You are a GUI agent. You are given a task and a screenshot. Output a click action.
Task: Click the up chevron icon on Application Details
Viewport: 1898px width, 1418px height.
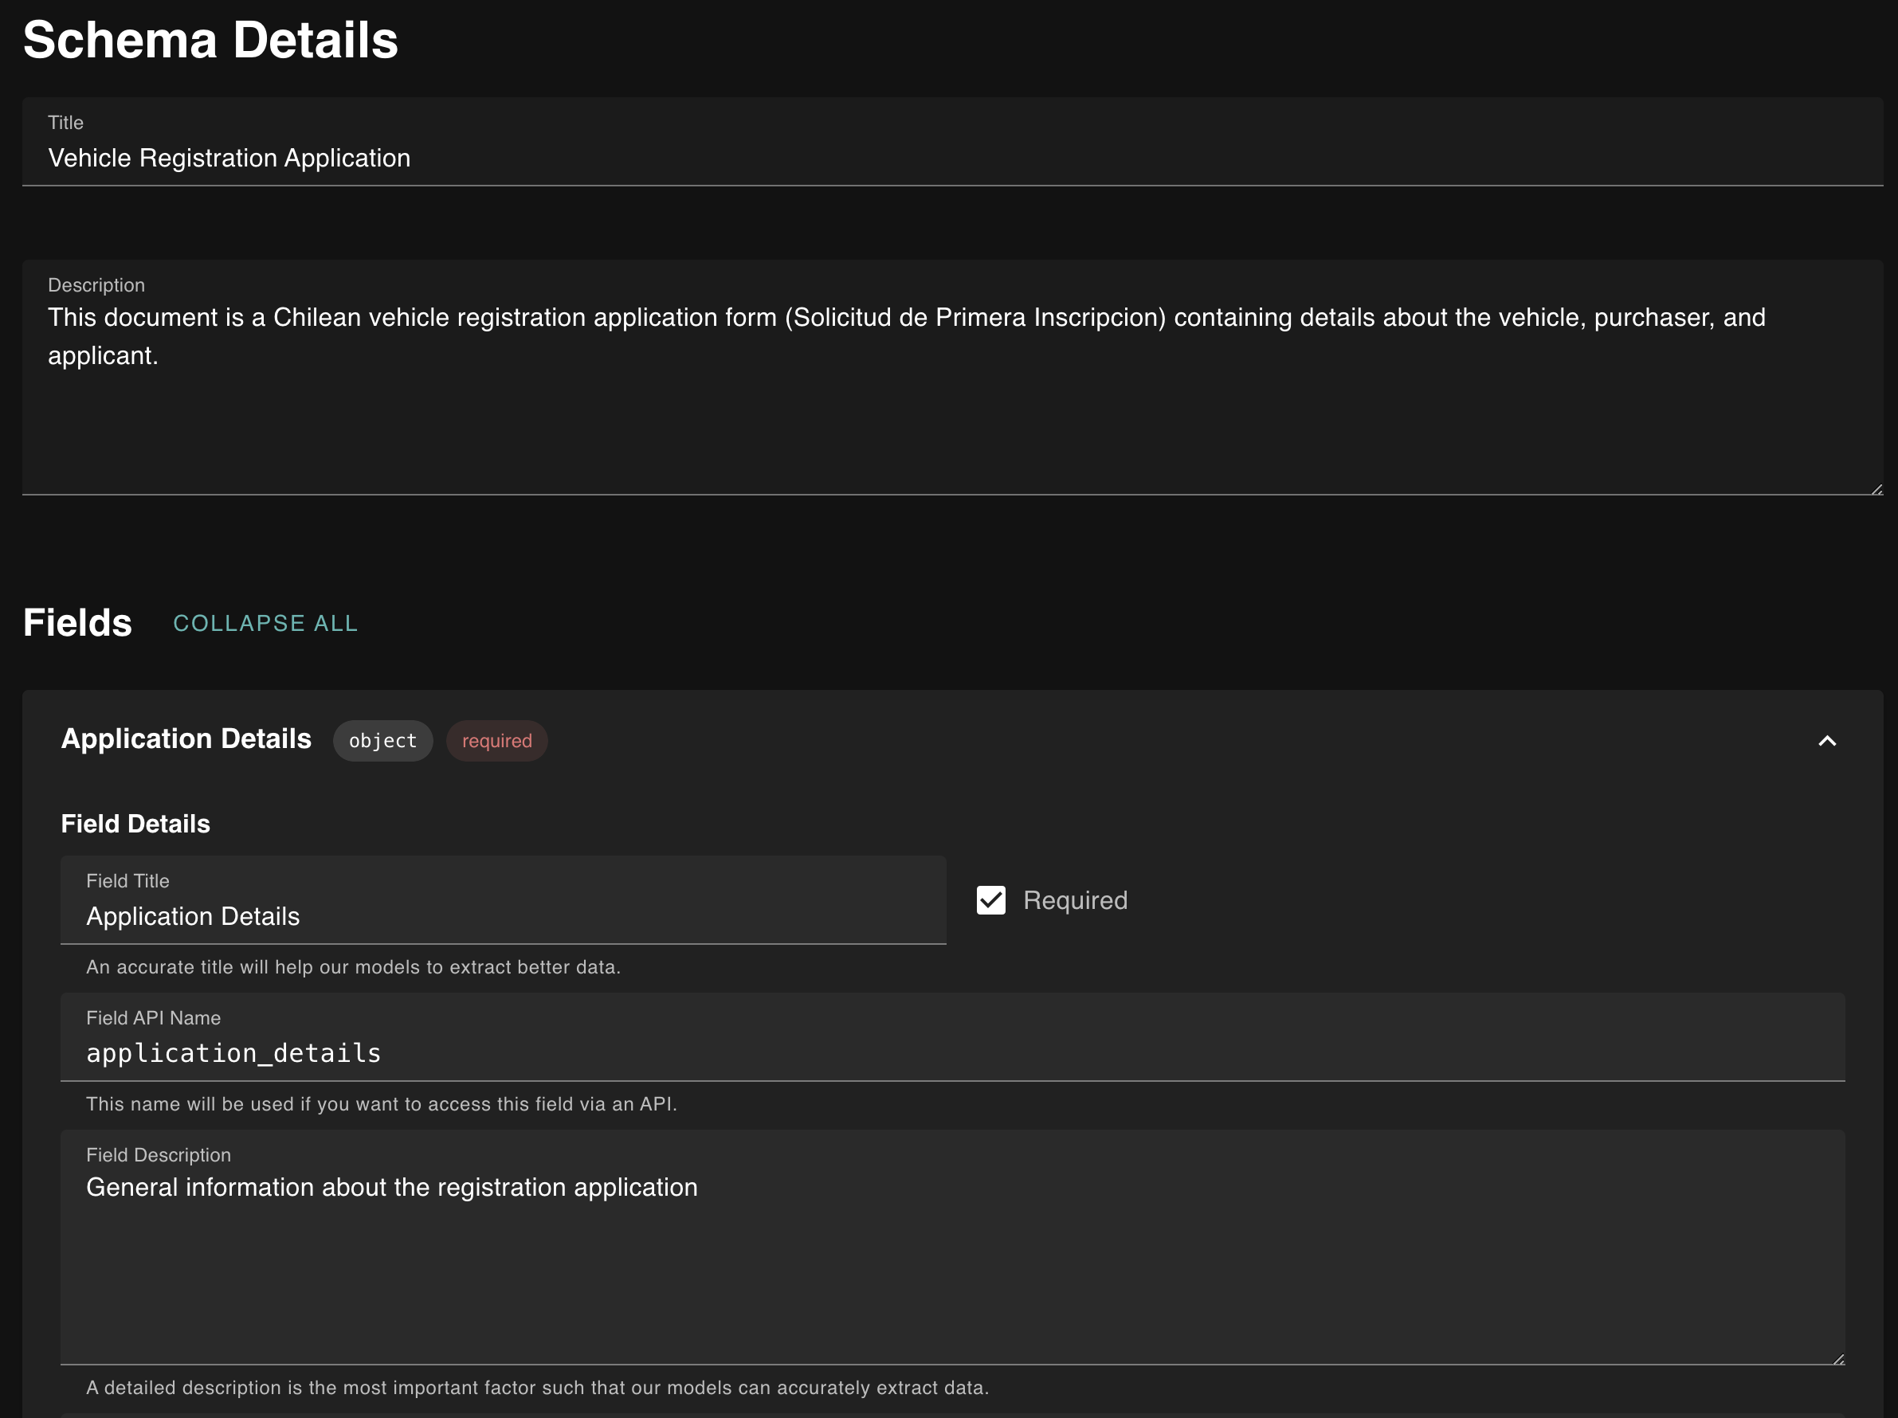pos(1829,740)
